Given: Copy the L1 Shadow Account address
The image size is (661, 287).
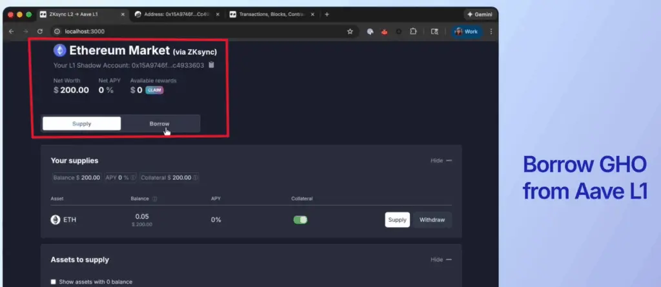Looking at the screenshot, I should (x=212, y=65).
